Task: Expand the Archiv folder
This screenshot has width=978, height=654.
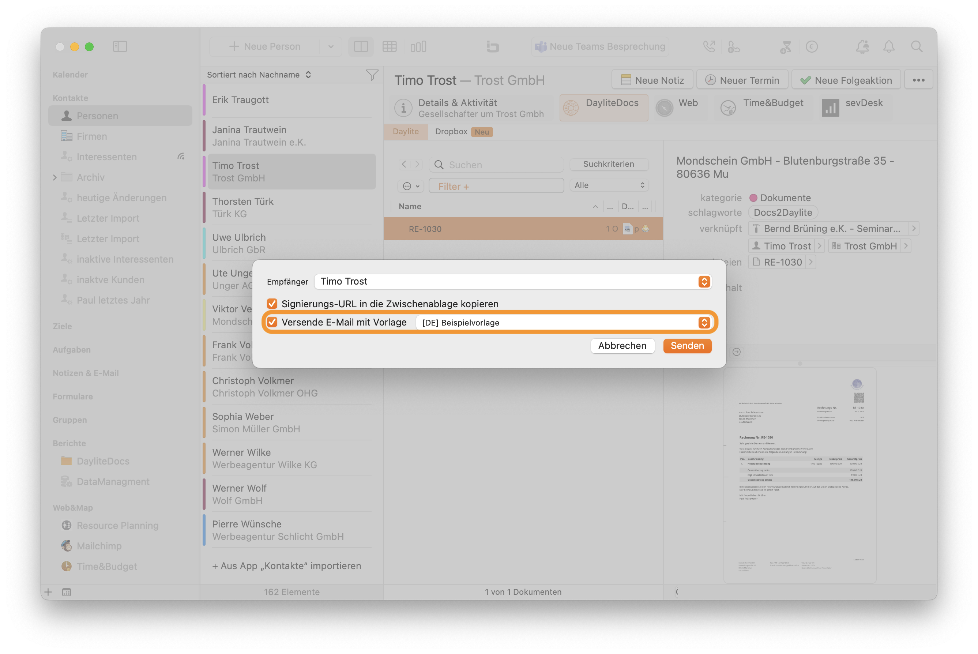Action: click(x=54, y=177)
